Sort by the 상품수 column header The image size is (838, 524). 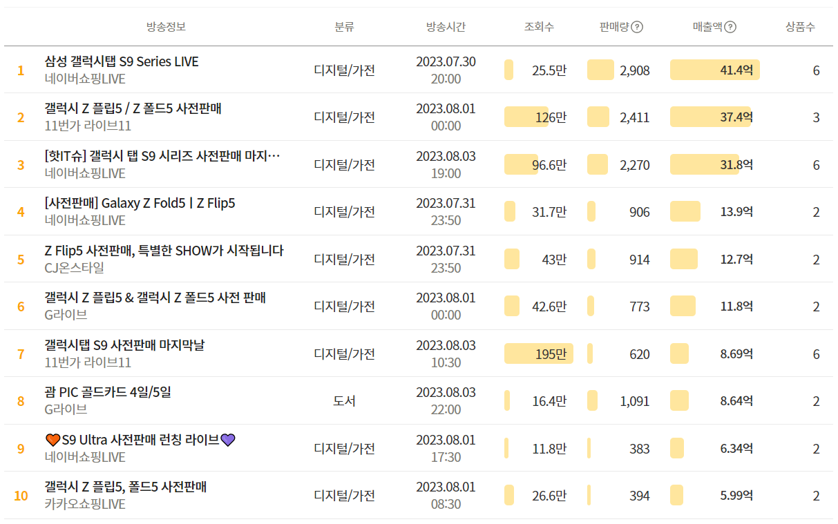(x=800, y=27)
